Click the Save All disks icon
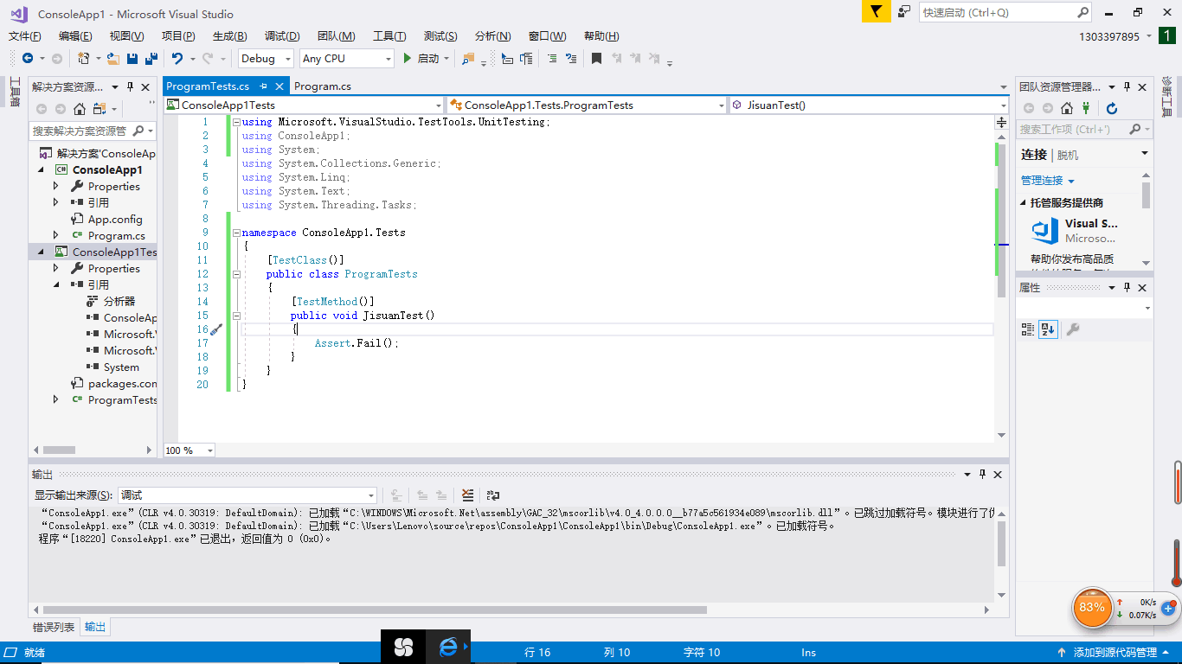 click(151, 59)
